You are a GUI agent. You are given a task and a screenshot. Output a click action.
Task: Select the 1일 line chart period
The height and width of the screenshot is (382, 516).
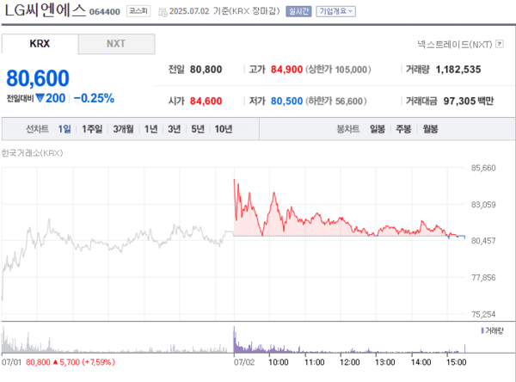tap(64, 129)
